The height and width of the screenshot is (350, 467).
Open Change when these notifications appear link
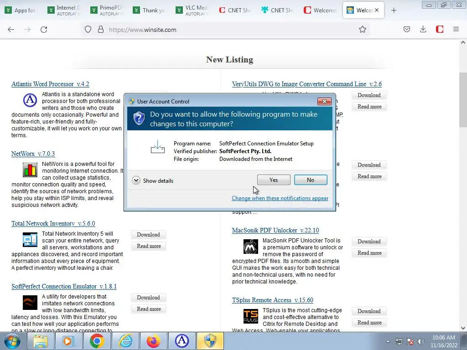click(280, 198)
